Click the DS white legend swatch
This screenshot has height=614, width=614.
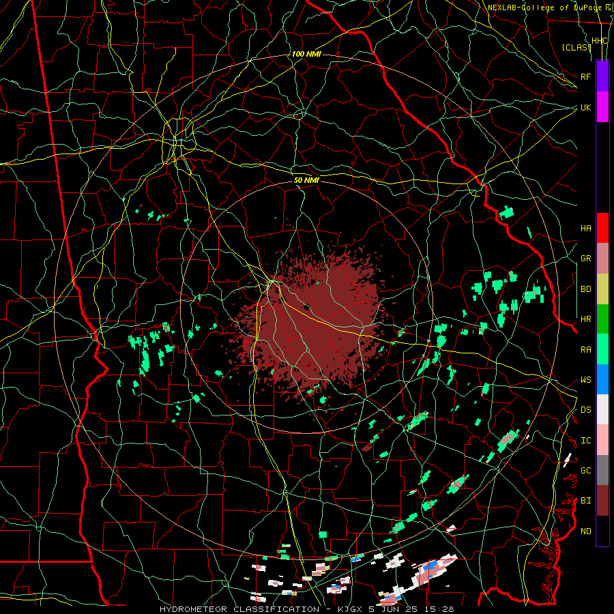click(602, 409)
